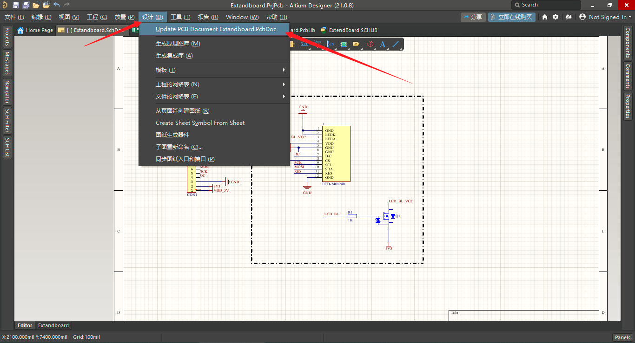
Task: Open the 工程 (C) menu
Action: [97, 17]
